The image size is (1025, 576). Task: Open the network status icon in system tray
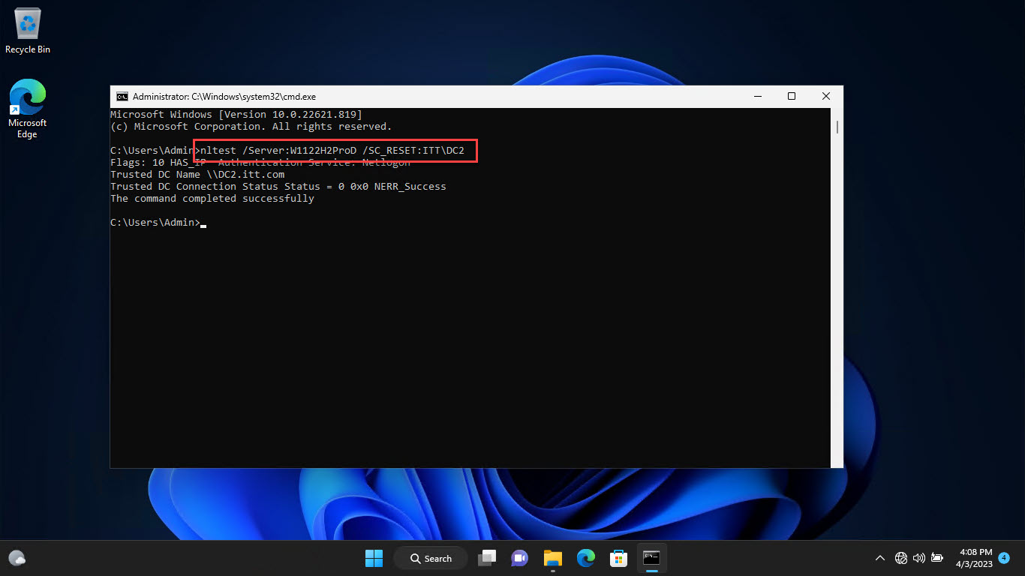tap(900, 558)
